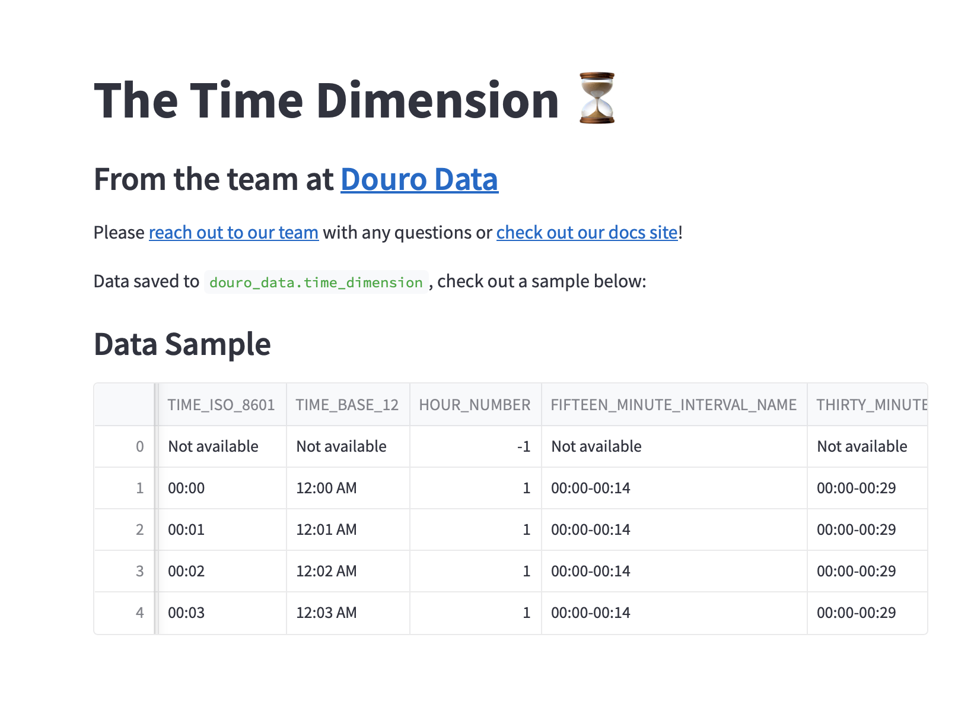Click the HOUR_NUMBER column header

(475, 405)
